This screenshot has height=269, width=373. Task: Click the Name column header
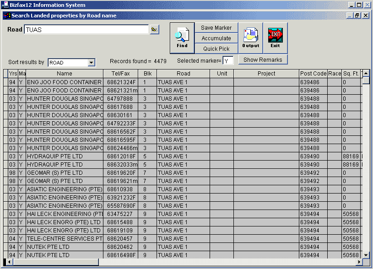[x=65, y=74]
